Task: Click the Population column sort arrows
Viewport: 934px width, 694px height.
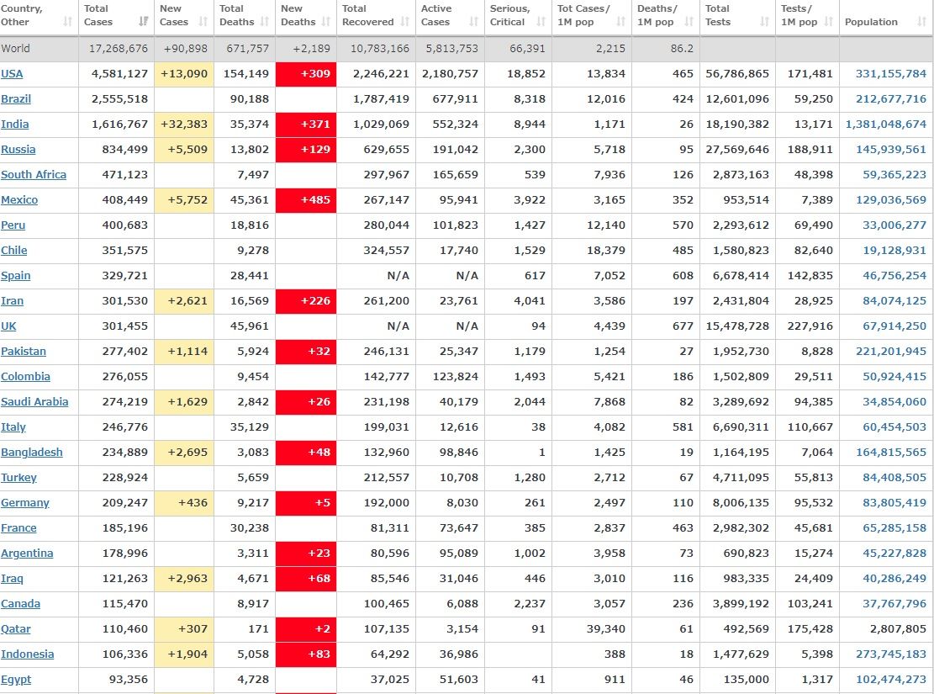Action: (922, 22)
